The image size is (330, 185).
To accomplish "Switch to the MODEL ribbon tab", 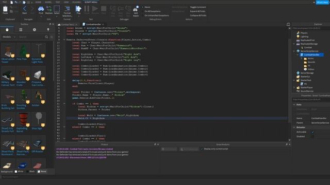I will click(48, 2).
